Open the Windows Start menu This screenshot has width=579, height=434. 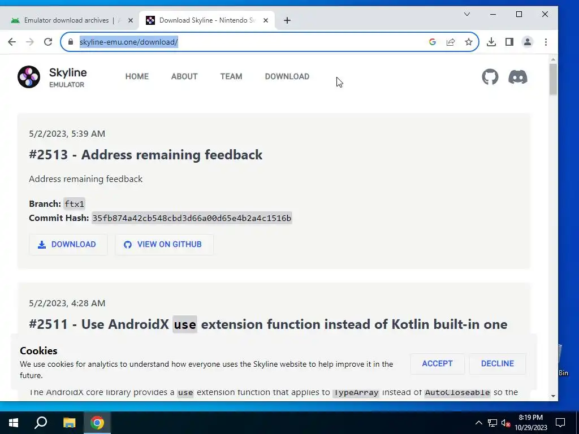click(14, 423)
